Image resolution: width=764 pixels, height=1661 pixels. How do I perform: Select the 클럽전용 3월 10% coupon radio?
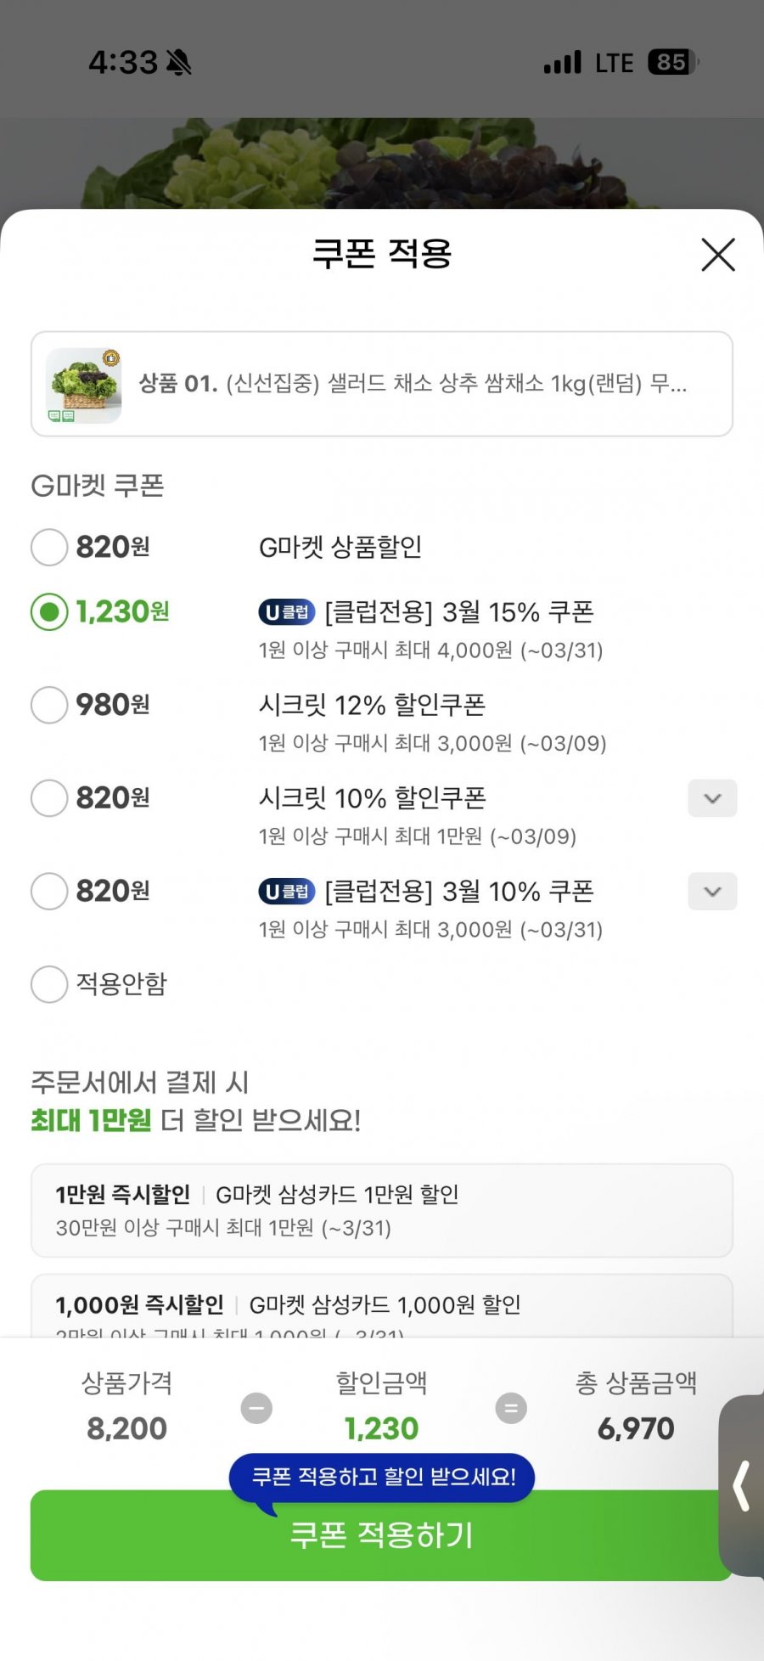coord(49,892)
